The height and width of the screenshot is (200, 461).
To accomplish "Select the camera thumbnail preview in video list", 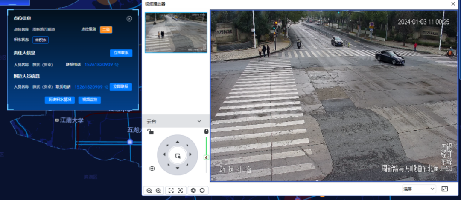I will point(176,32).
